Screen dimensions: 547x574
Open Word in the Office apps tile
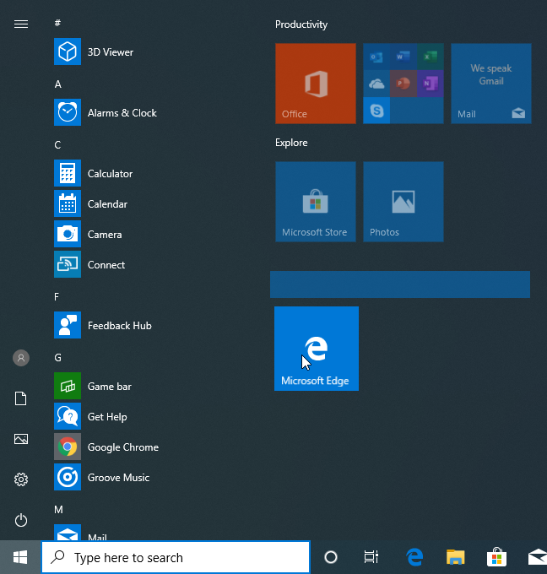coord(403,57)
